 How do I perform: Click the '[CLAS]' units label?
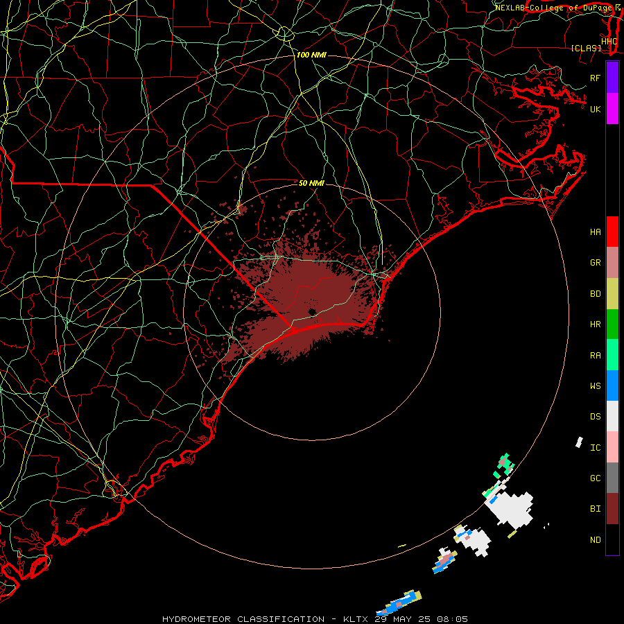click(586, 49)
